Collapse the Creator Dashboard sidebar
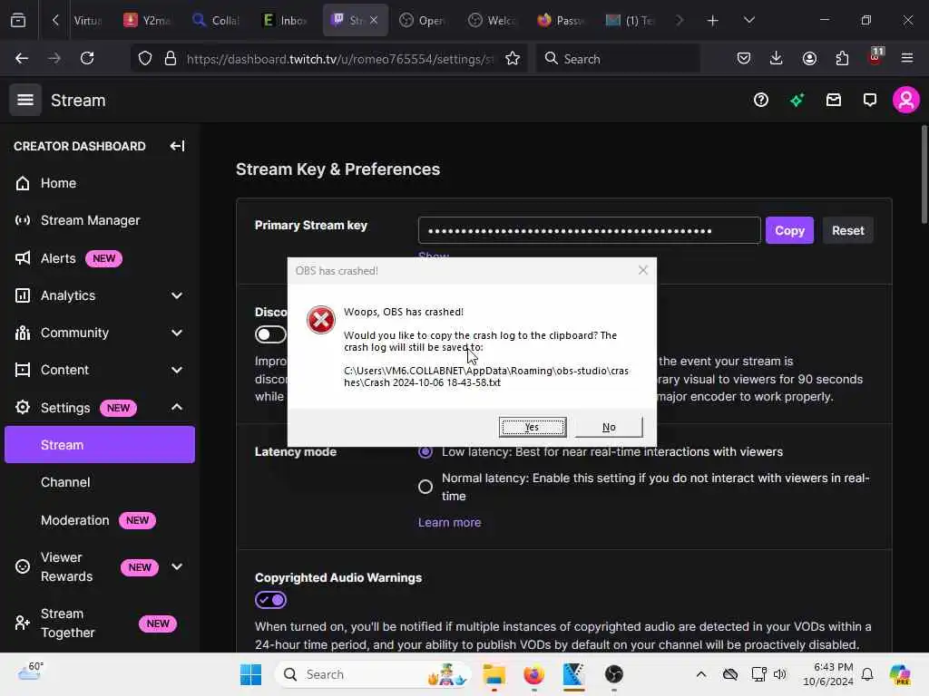 pos(177,146)
